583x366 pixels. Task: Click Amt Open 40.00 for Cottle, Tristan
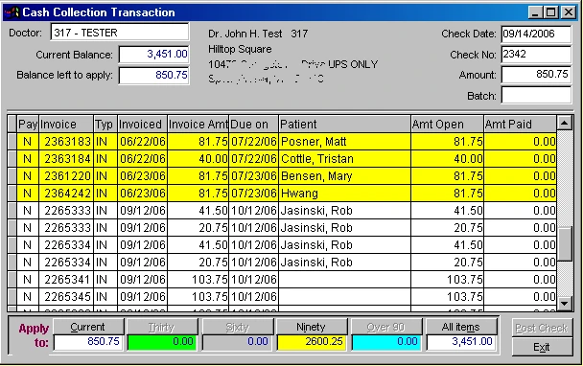click(x=447, y=159)
